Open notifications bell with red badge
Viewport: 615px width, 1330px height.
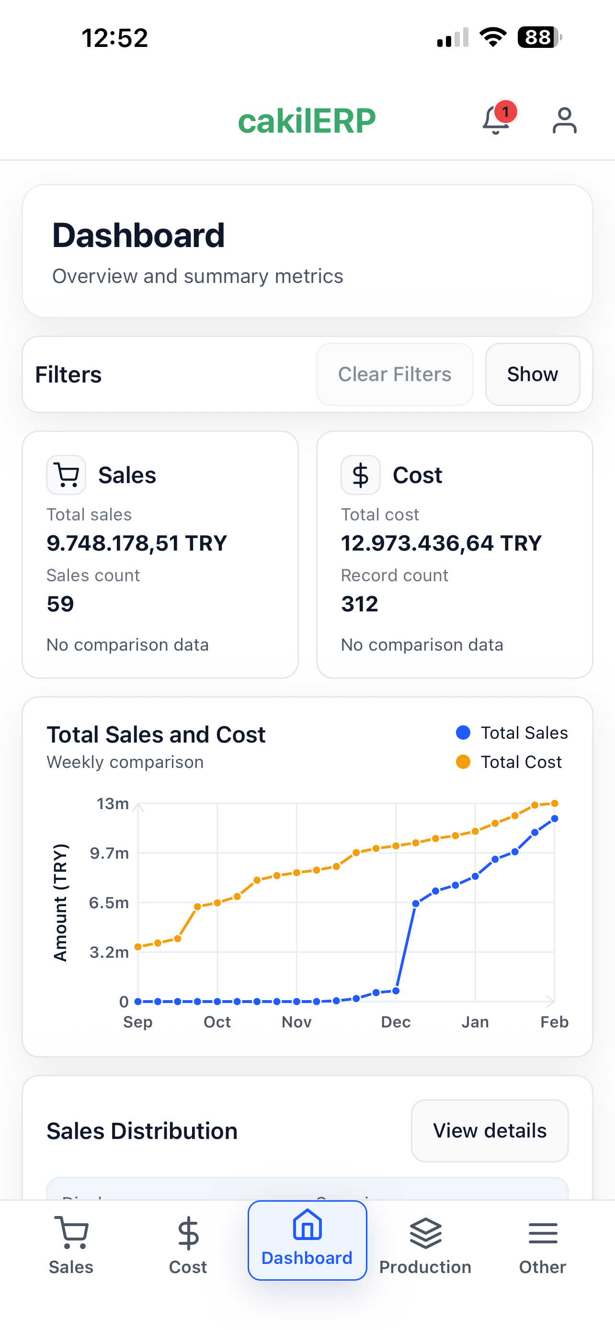497,120
